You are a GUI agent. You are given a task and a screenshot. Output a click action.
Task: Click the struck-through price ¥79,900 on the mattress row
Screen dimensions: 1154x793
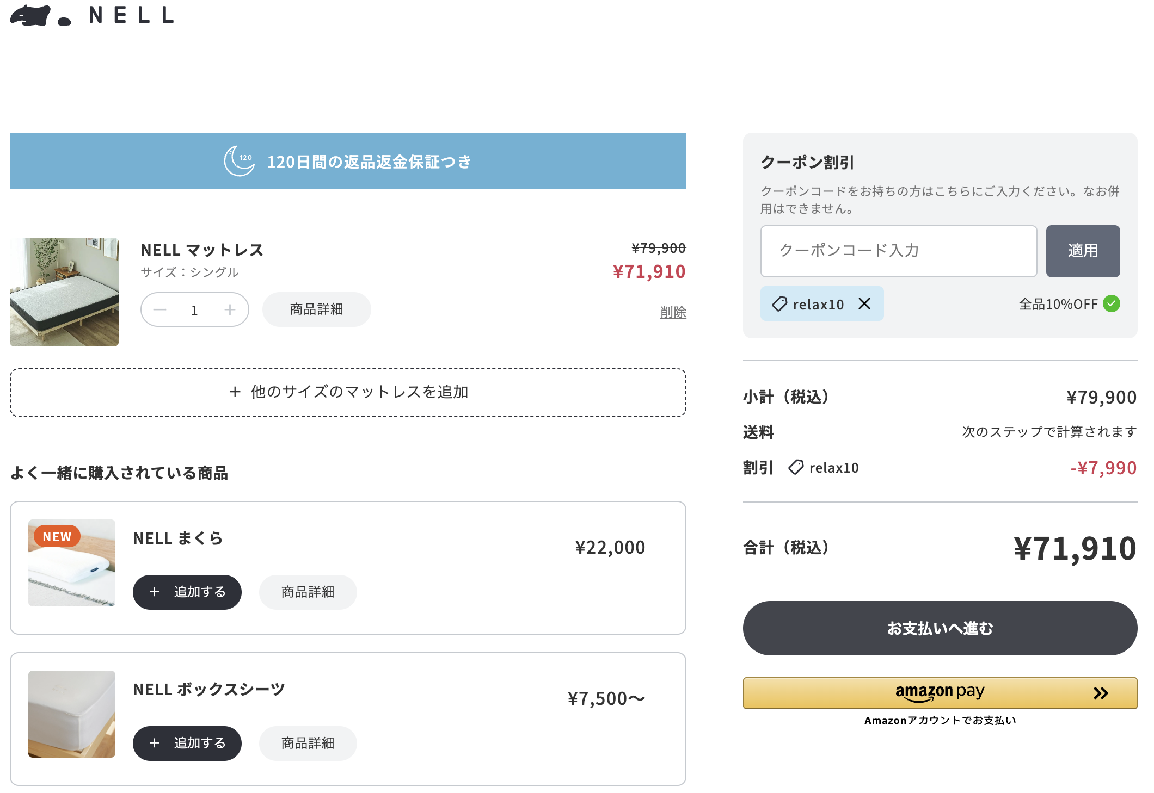point(659,248)
